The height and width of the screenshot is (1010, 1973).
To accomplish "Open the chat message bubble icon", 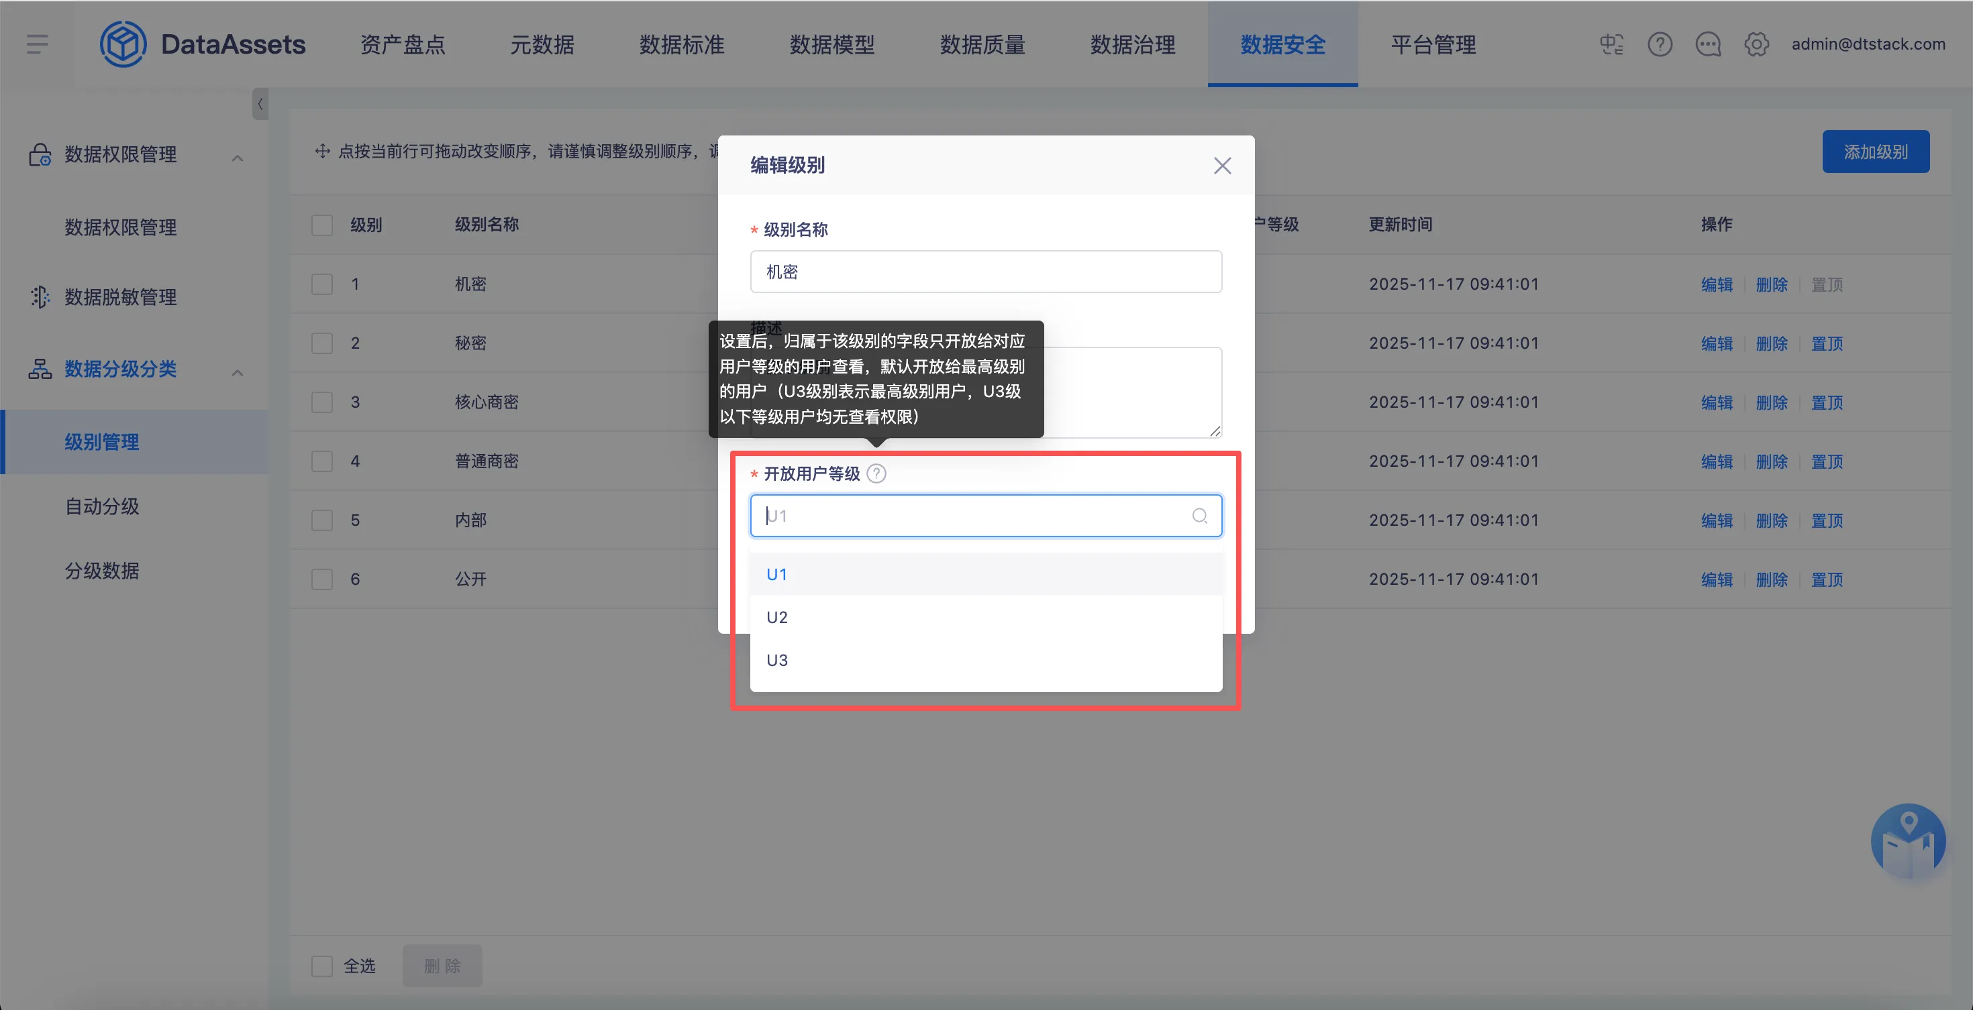I will tap(1708, 44).
